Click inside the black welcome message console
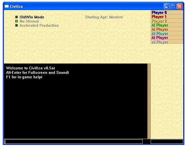Screen dimensions: 186x146 coord(76,106)
